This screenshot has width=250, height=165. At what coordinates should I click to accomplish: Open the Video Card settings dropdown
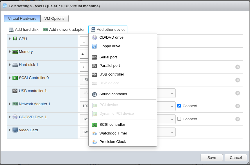pos(172,132)
